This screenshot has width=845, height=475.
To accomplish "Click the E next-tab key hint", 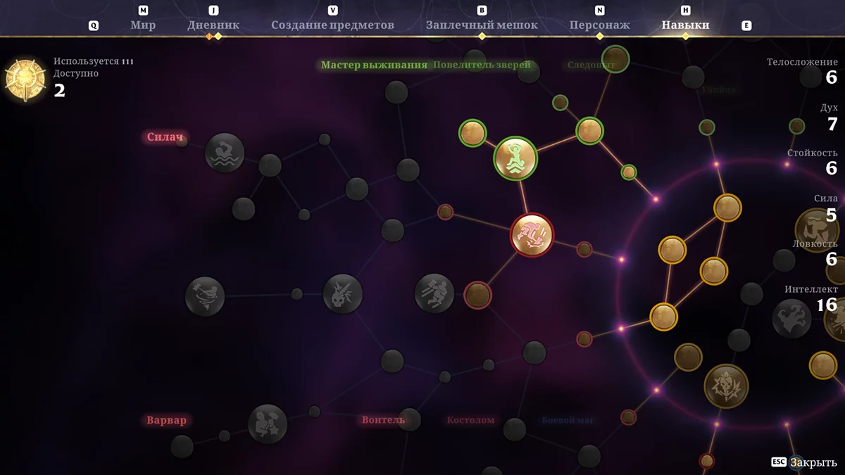I will point(746,25).
